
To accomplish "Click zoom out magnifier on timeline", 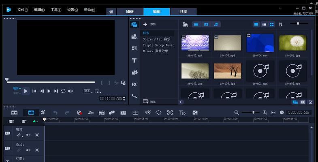I will coord(237,113).
